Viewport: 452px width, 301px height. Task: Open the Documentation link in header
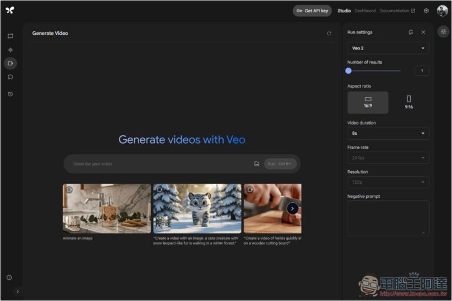397,11
